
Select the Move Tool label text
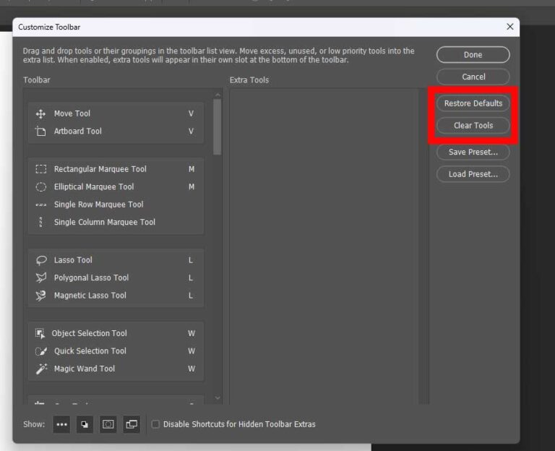(72, 113)
